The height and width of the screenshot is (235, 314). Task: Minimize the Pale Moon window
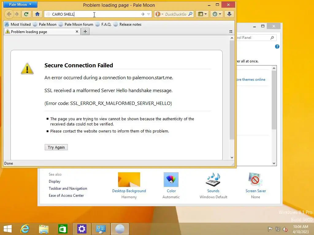point(209,5)
